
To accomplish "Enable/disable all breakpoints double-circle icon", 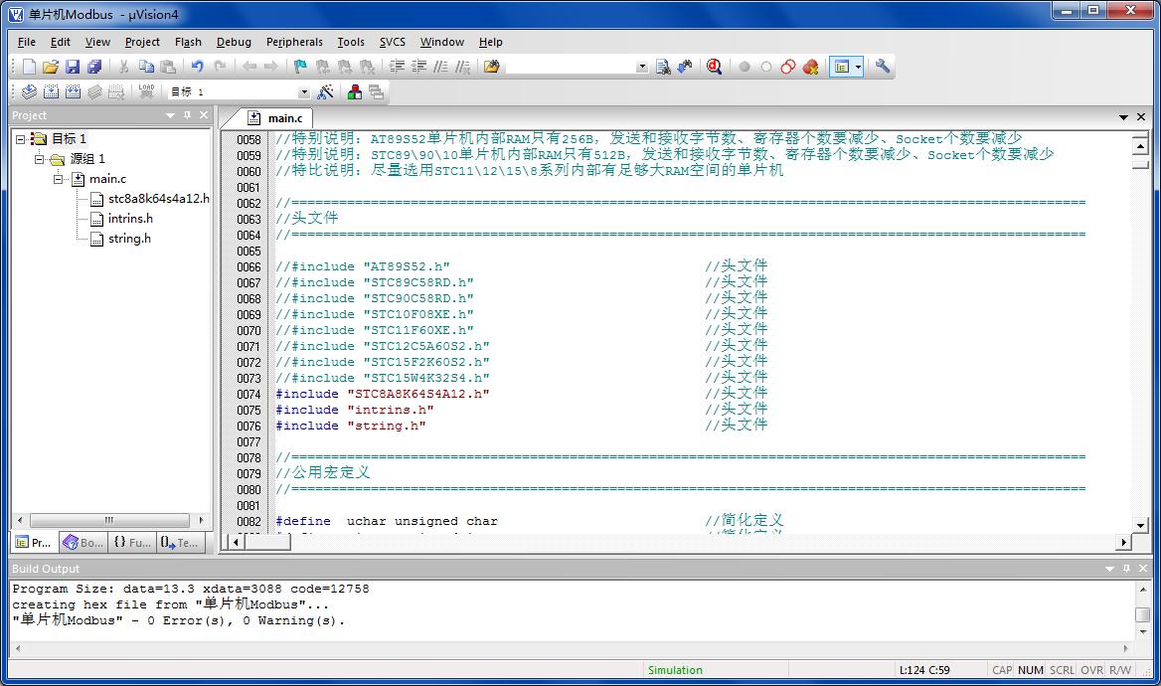I will pyautogui.click(x=788, y=67).
